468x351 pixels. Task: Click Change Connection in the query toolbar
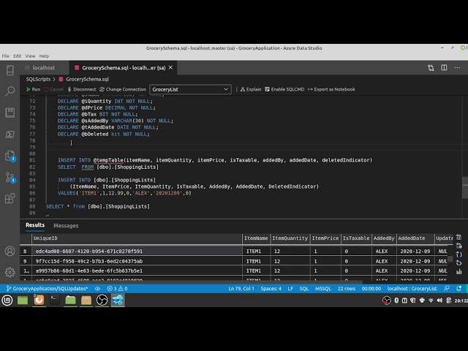pyautogui.click(x=123, y=89)
